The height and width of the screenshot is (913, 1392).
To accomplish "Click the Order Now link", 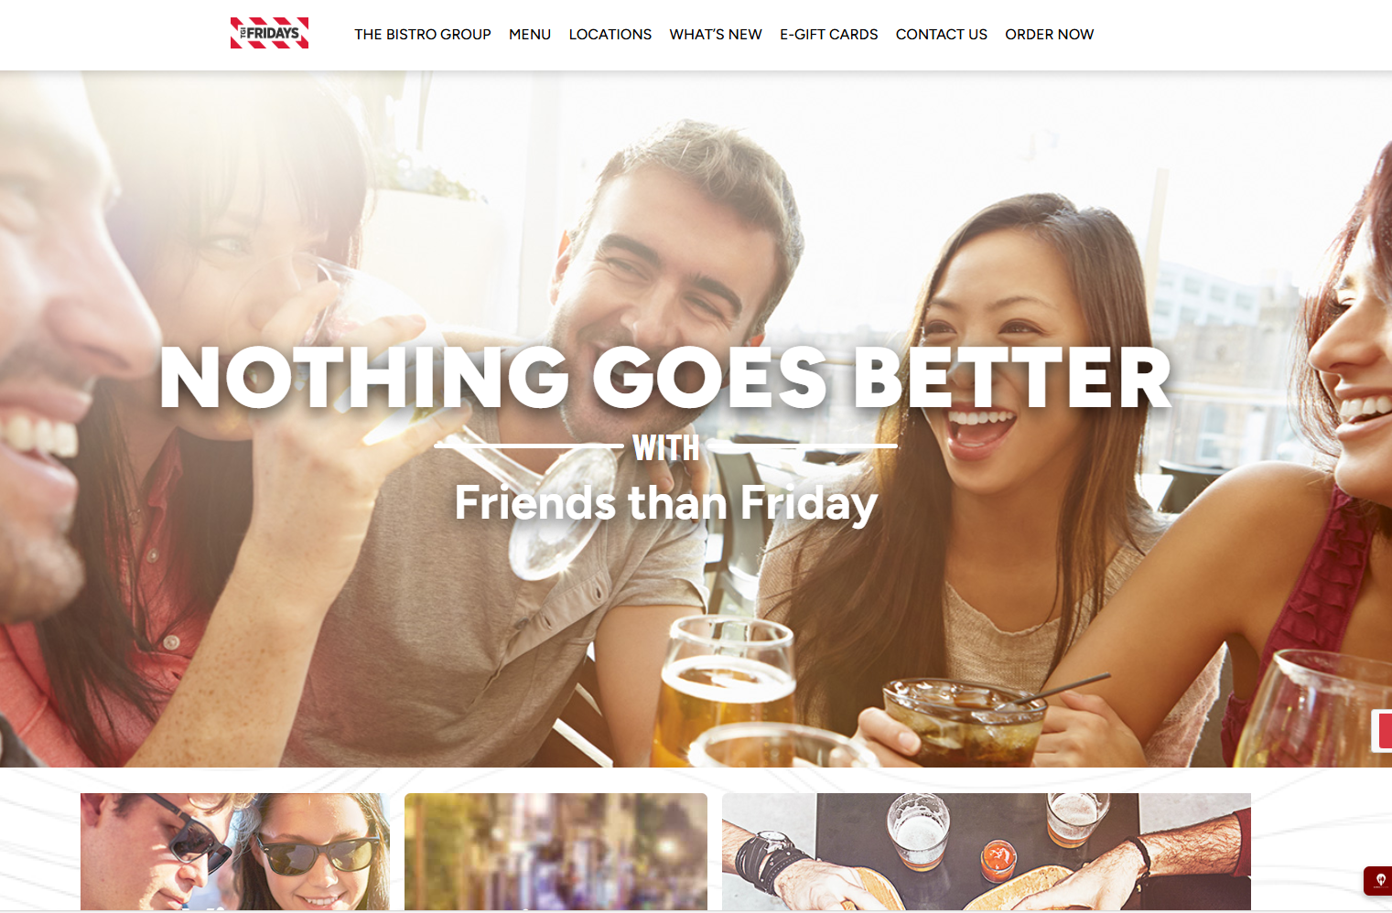I will (1050, 35).
